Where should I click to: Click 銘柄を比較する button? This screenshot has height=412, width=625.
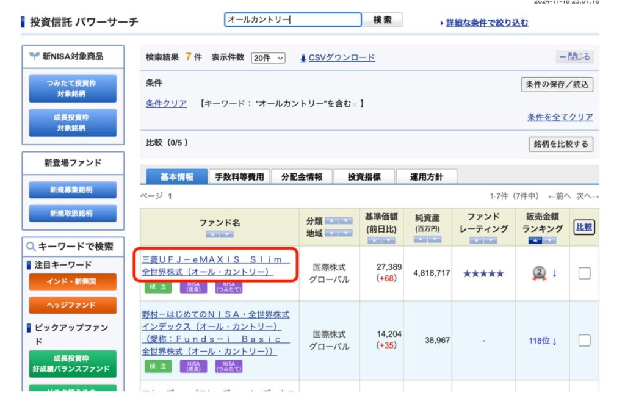click(x=561, y=144)
